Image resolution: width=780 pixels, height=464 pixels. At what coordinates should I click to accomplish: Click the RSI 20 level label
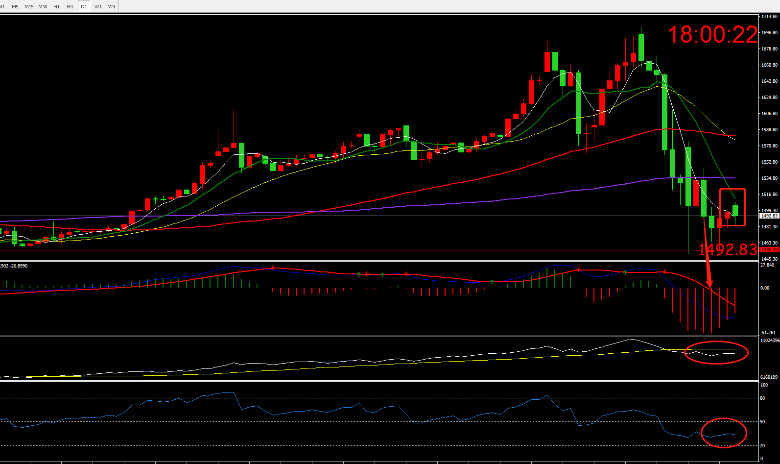(x=762, y=446)
